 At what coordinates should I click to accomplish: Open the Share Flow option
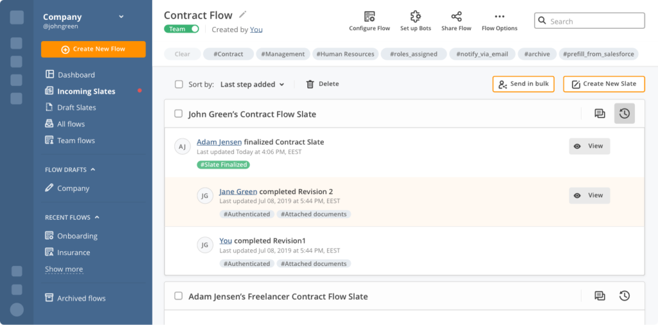[456, 17]
